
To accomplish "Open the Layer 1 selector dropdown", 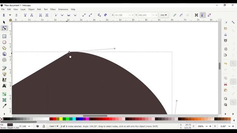I will (53, 126).
